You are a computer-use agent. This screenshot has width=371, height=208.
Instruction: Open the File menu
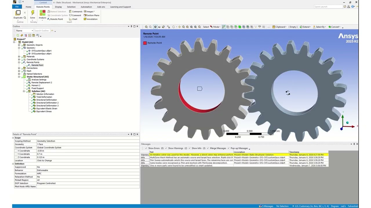pyautogui.click(x=17, y=7)
